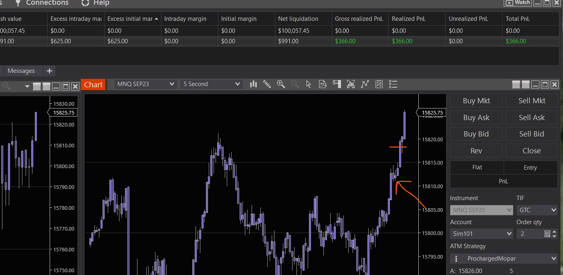Select the $100,057.45 Net liquidation cell

(x=303, y=31)
